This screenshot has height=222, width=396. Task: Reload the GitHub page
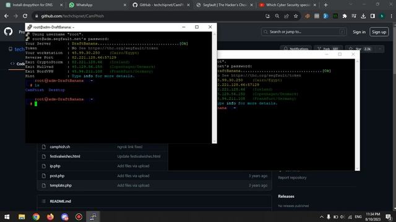pos(25,16)
